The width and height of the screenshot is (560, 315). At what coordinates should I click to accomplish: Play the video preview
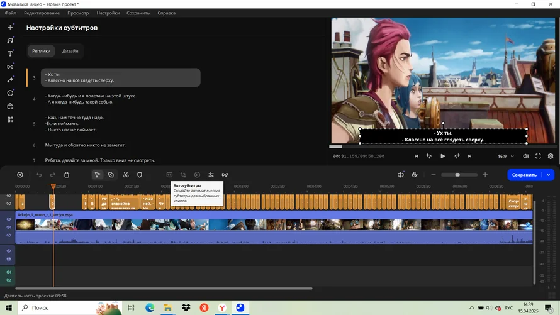pos(442,157)
